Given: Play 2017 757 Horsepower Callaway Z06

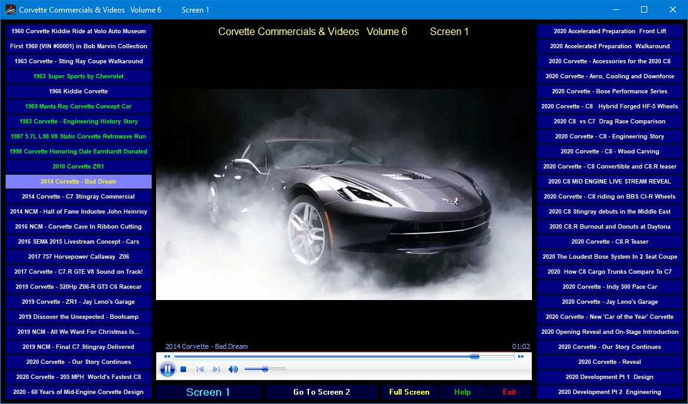Looking at the screenshot, I should [x=78, y=257].
